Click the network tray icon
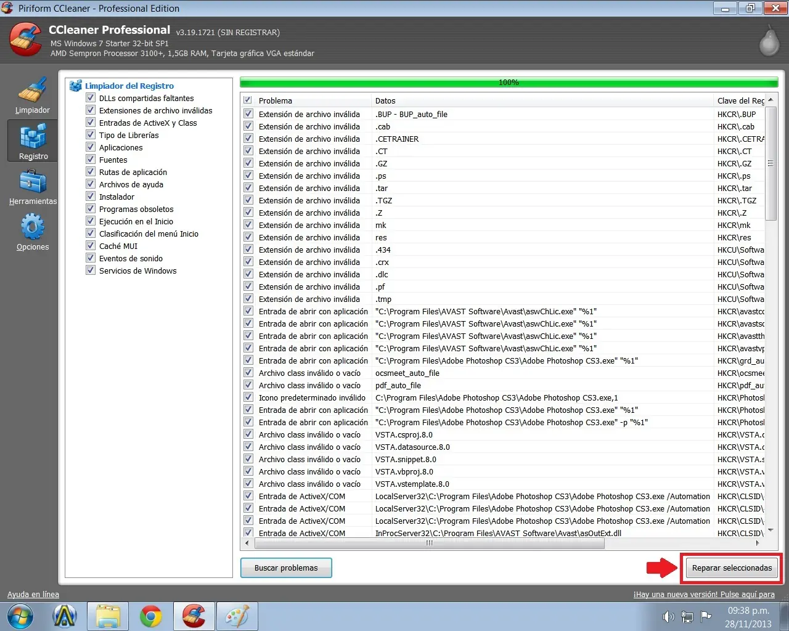Screen dimensions: 789x631 (687, 617)
